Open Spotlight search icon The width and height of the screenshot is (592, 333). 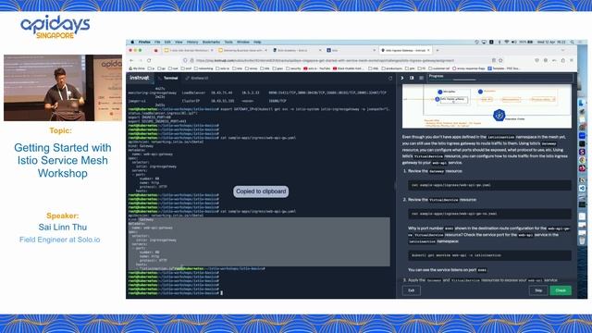(x=573, y=42)
